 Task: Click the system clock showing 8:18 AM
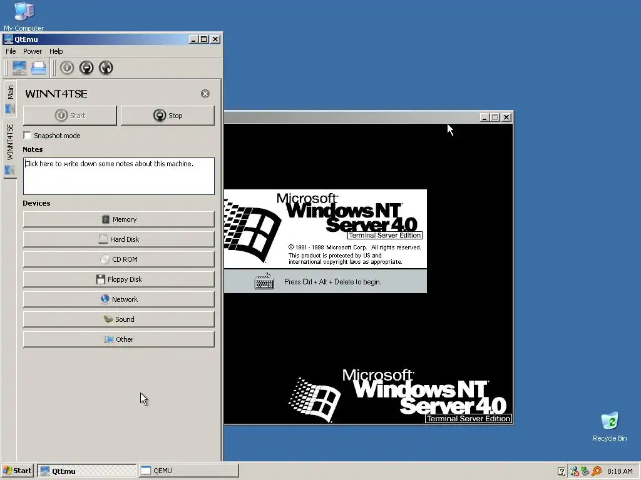[x=620, y=471]
